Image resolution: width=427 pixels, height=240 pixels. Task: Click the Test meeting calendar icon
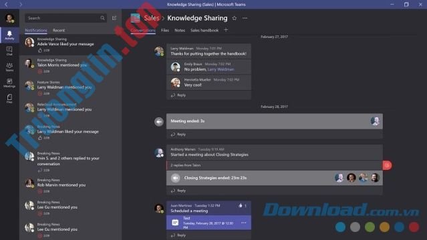click(175, 223)
